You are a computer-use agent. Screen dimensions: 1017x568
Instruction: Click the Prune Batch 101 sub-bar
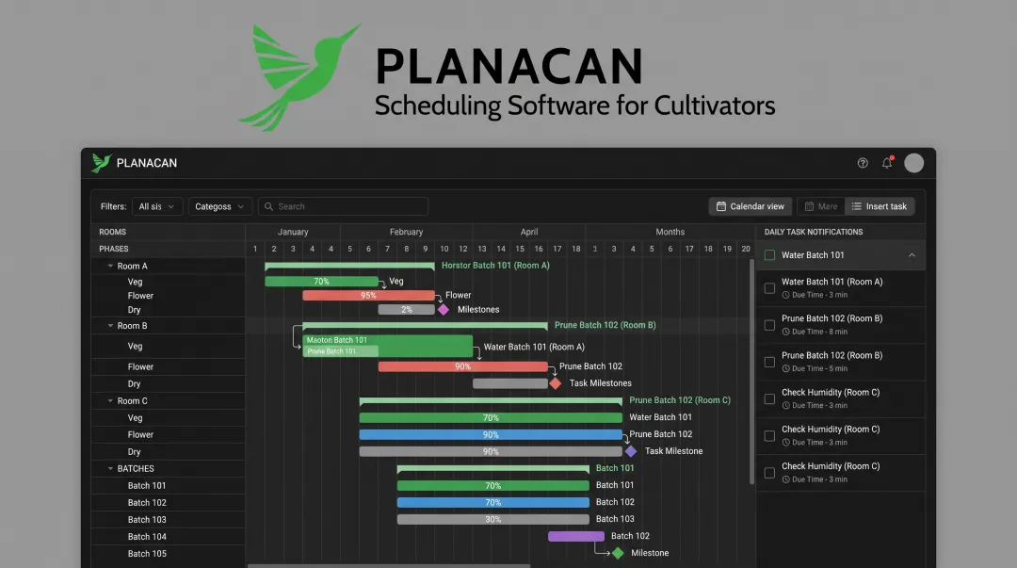341,351
